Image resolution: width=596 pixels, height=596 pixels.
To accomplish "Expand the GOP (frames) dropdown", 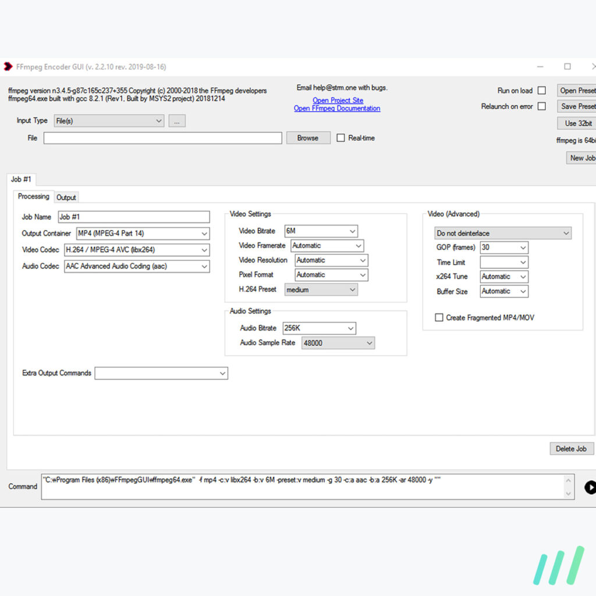I will (504, 247).
